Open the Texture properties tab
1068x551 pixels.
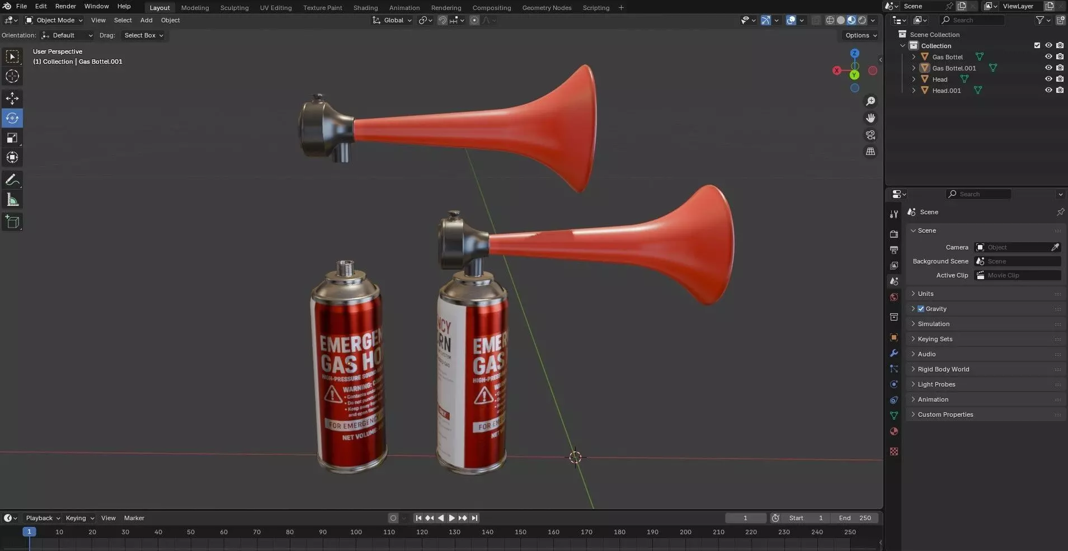click(x=894, y=451)
